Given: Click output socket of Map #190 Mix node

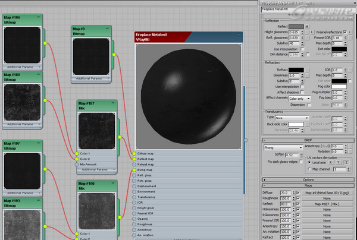Looking at the screenshot, I should 120,217.
